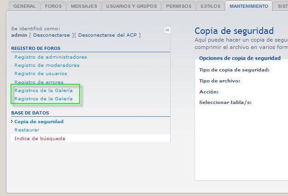
Task: Open Registro de usuarios
Action: (x=40, y=73)
